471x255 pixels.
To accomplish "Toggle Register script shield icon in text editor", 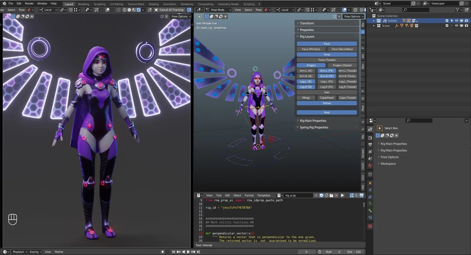I will click(x=321, y=195).
